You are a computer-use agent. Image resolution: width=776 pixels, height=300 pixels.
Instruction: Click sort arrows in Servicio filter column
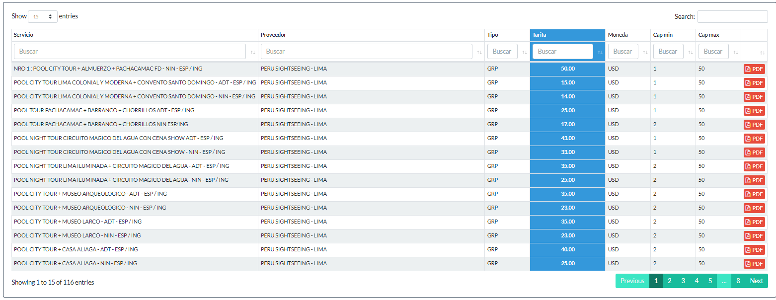pos(253,52)
